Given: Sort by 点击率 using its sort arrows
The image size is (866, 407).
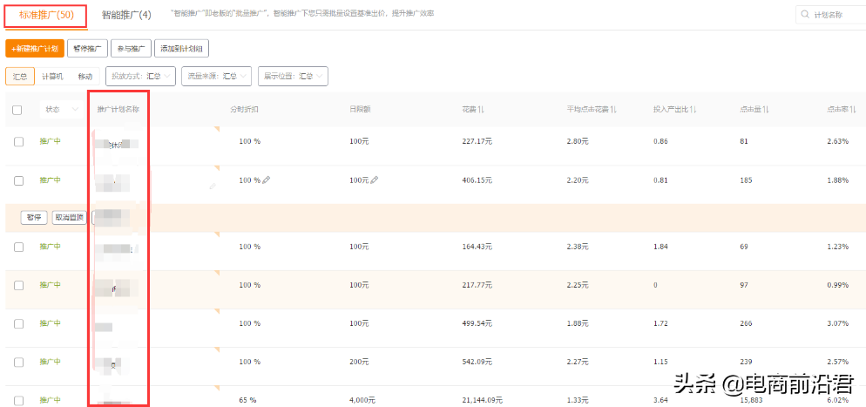Looking at the screenshot, I should [853, 109].
